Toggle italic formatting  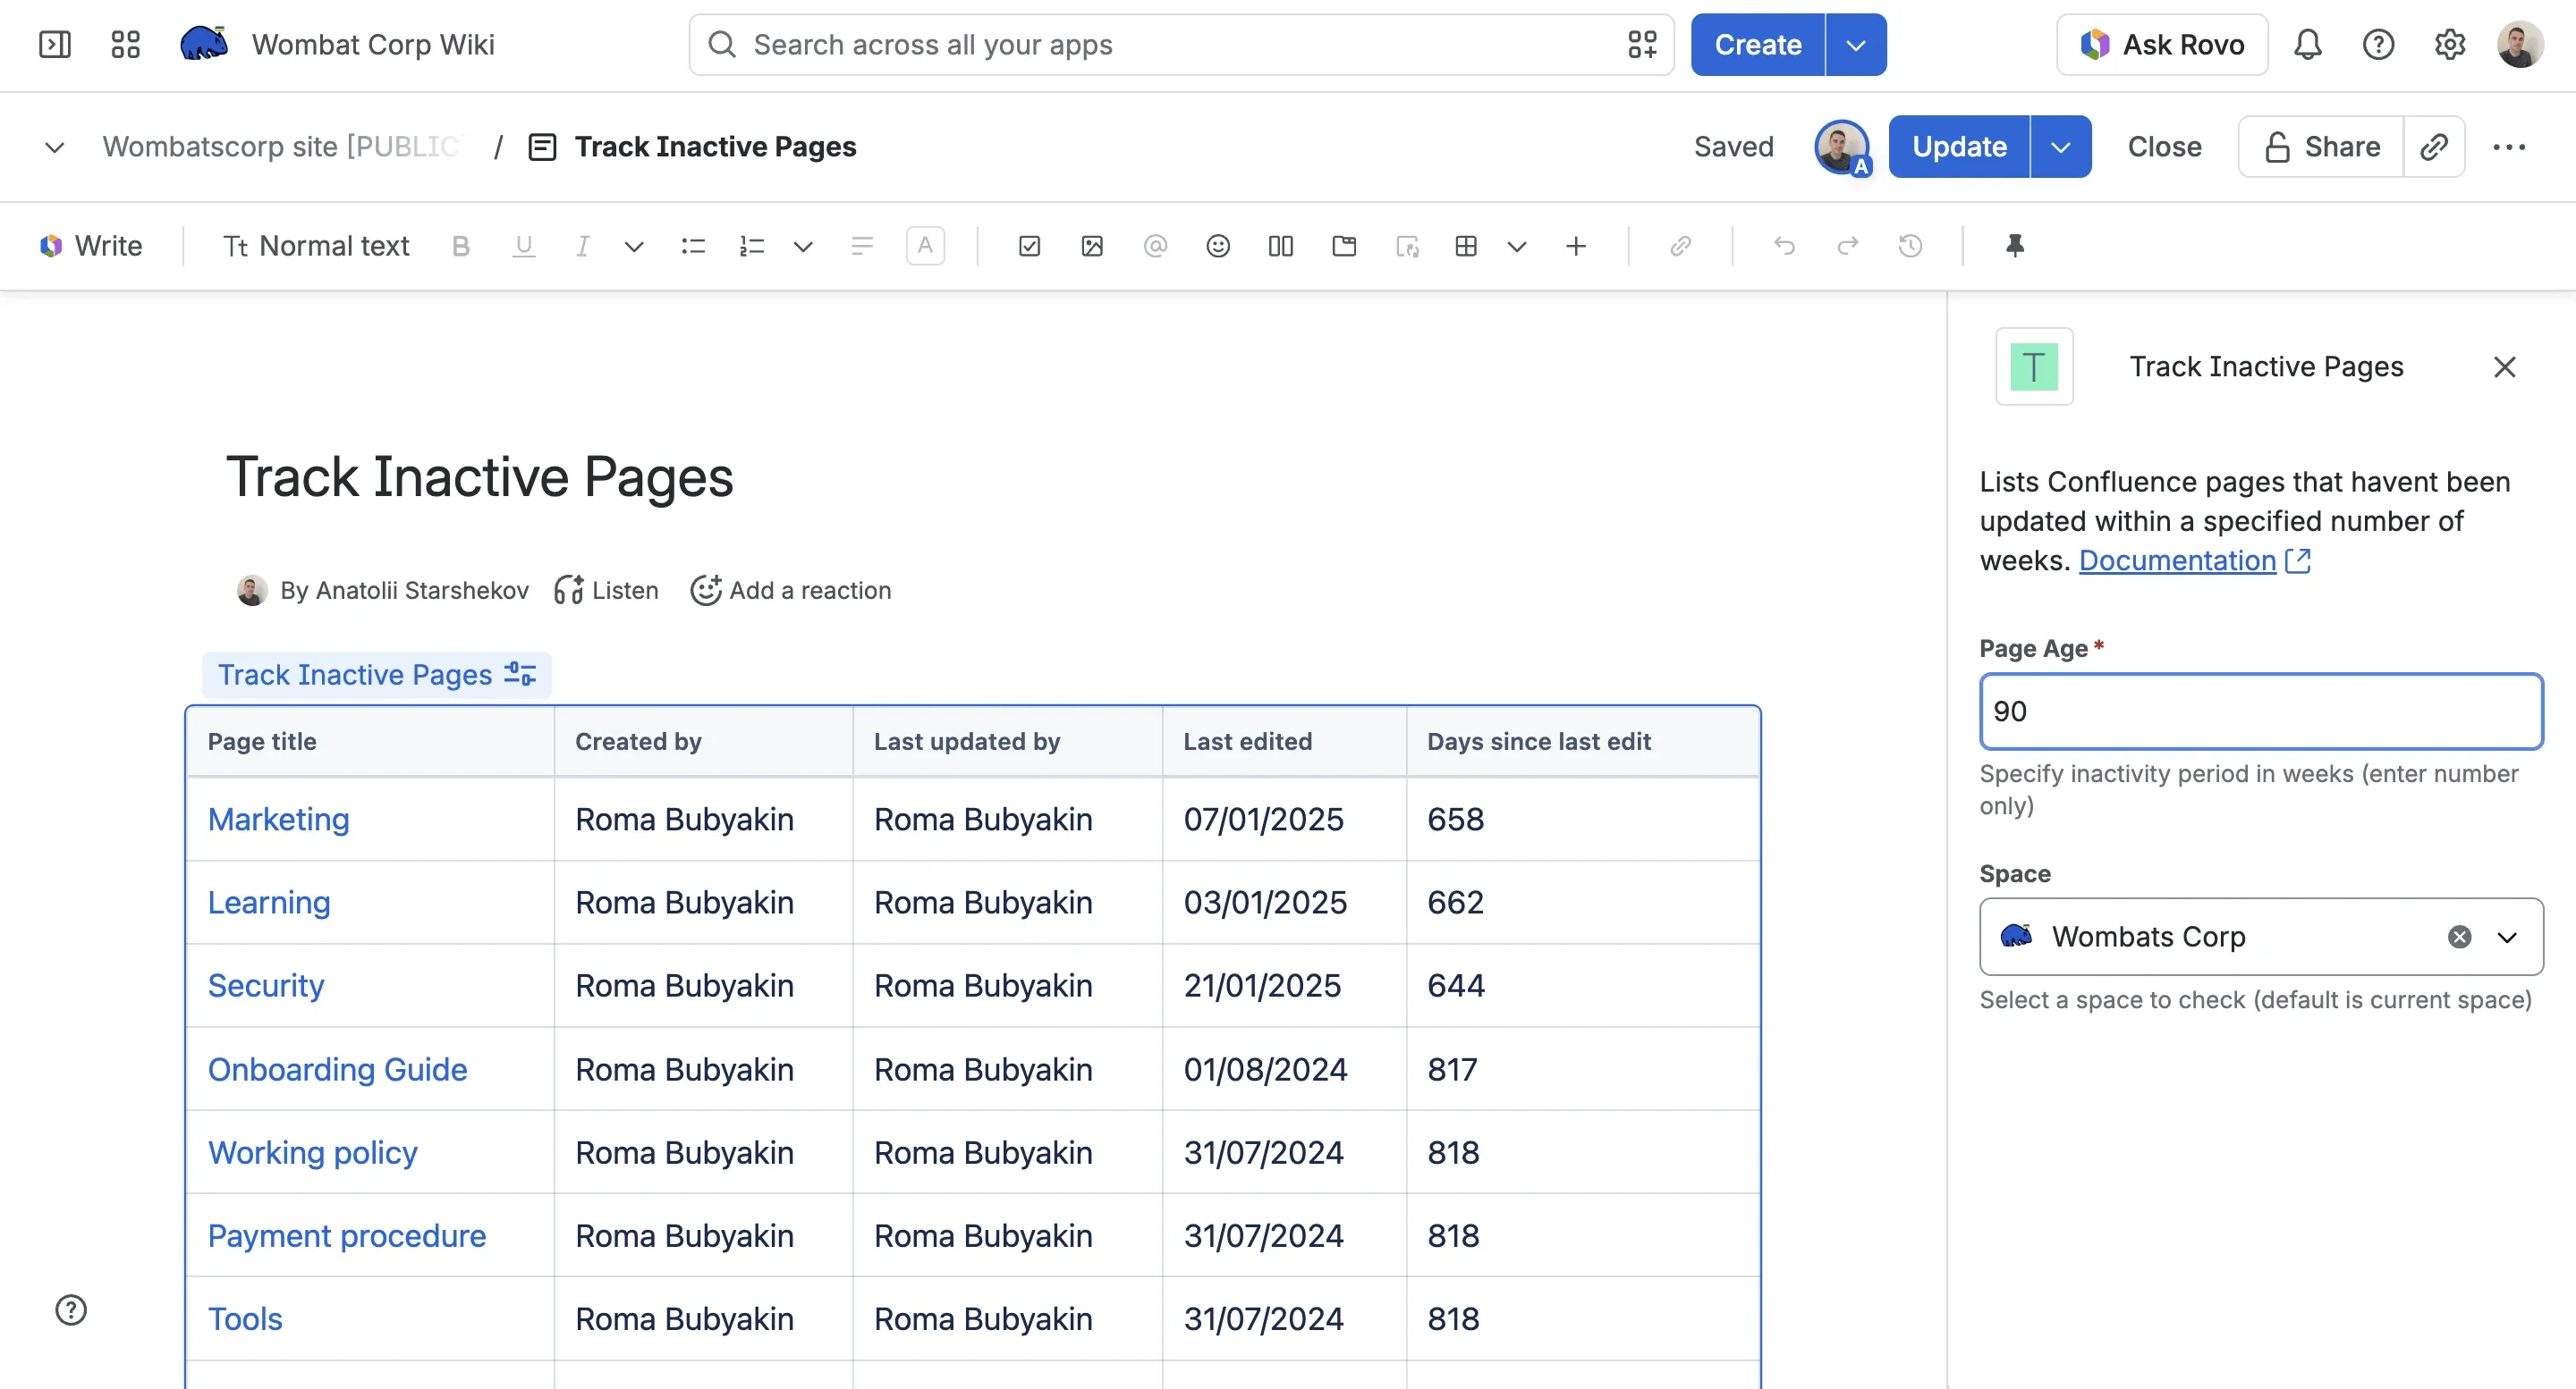pos(582,246)
